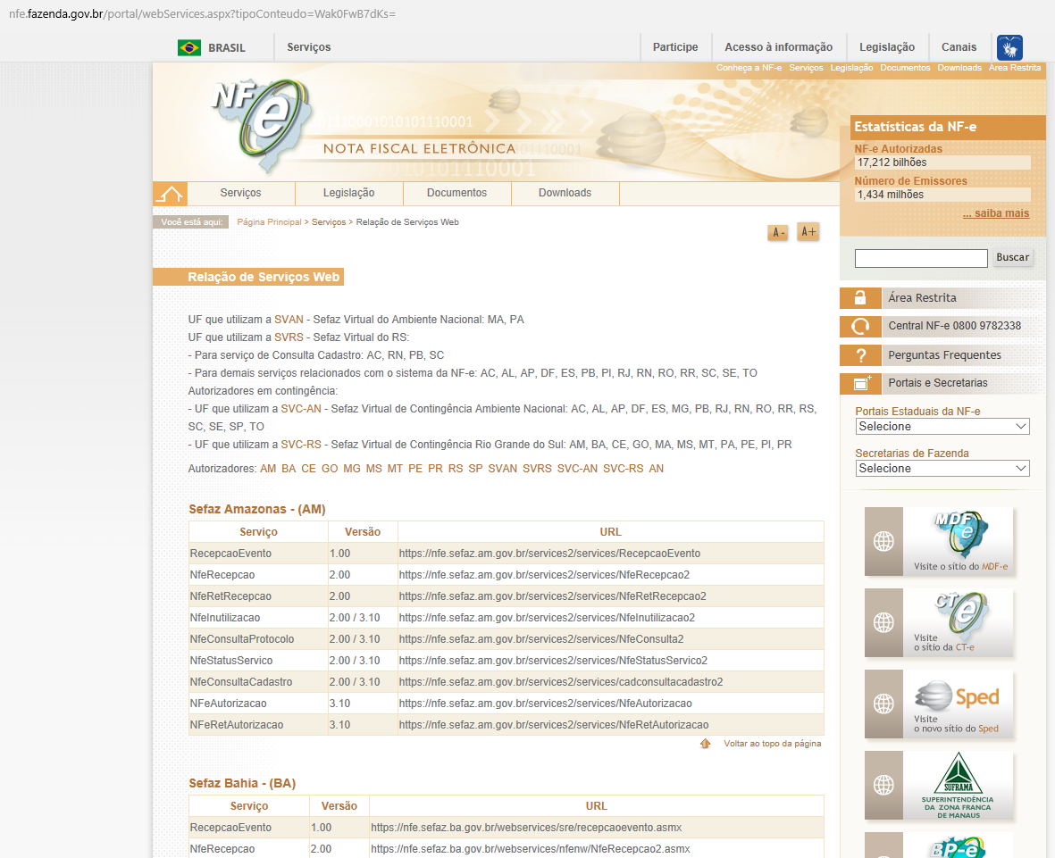Image resolution: width=1055 pixels, height=858 pixels.
Task: Jump to the SP authorizer anchor
Action: (476, 469)
